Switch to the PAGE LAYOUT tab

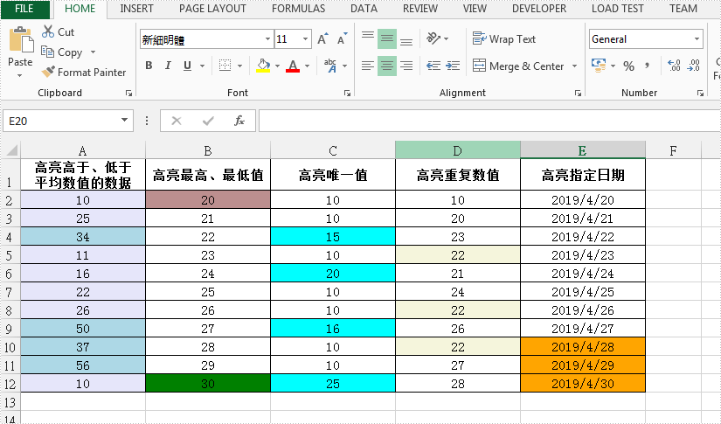click(x=212, y=9)
